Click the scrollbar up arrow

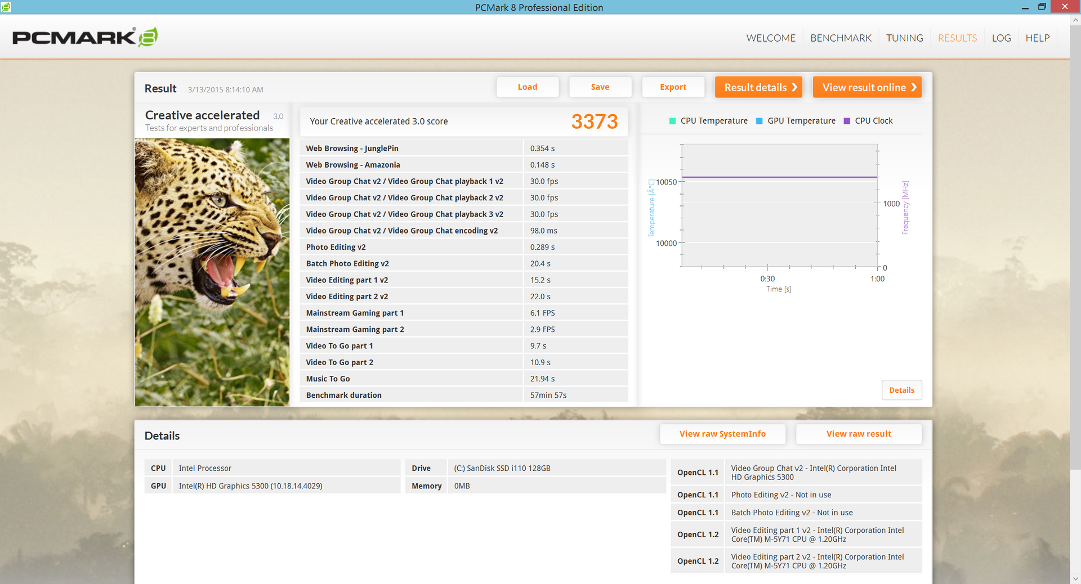pyautogui.click(x=1075, y=20)
